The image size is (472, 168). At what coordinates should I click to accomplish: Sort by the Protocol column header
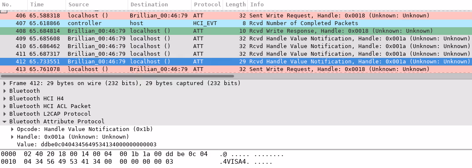(x=207, y=5)
